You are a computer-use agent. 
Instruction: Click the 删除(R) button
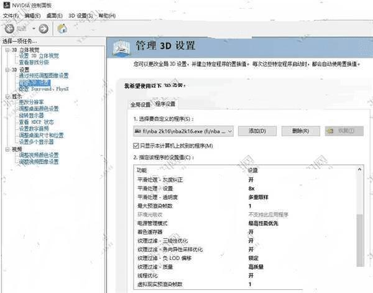tap(300, 131)
